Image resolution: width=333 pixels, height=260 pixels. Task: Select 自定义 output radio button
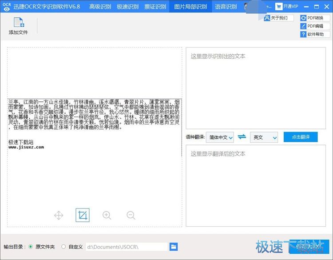pyautogui.click(x=63, y=247)
